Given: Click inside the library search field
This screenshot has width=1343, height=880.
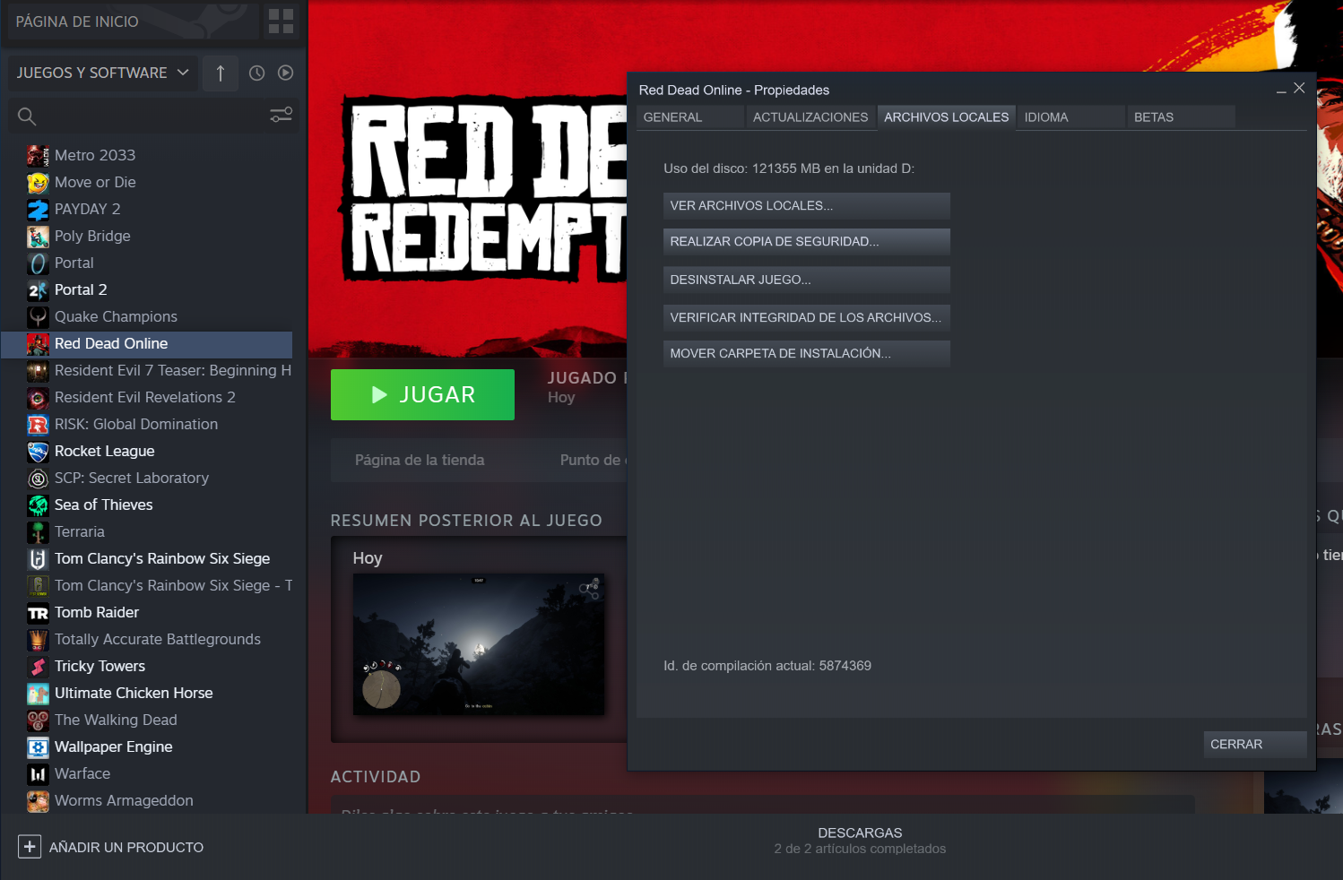Looking at the screenshot, I should (x=152, y=116).
